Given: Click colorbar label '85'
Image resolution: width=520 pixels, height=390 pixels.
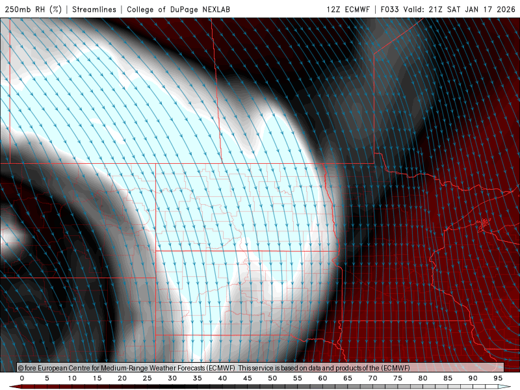Looking at the screenshot, I should [x=448, y=378].
